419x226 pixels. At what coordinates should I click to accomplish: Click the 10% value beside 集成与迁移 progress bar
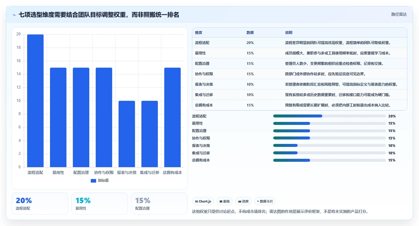click(392, 153)
